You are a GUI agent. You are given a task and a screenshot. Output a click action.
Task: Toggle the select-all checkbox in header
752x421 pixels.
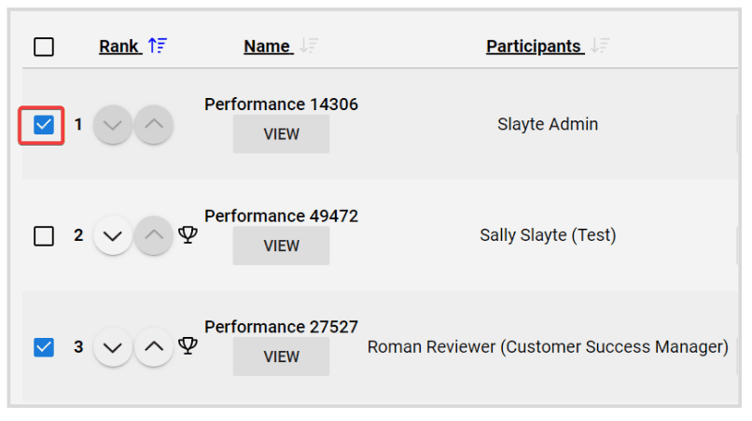44,47
